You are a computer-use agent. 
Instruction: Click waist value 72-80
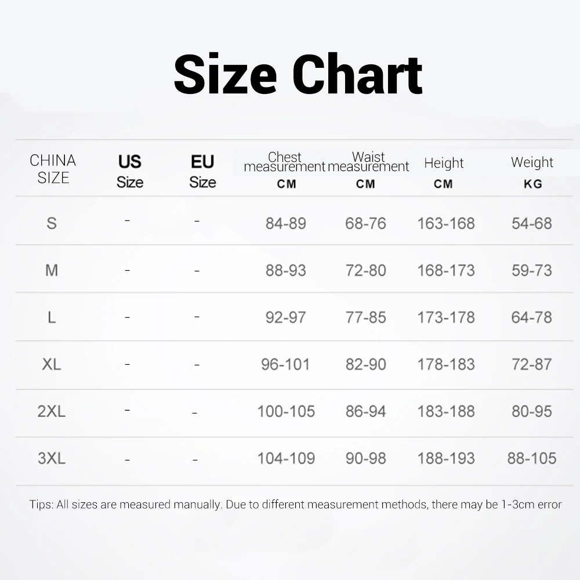[365, 270]
